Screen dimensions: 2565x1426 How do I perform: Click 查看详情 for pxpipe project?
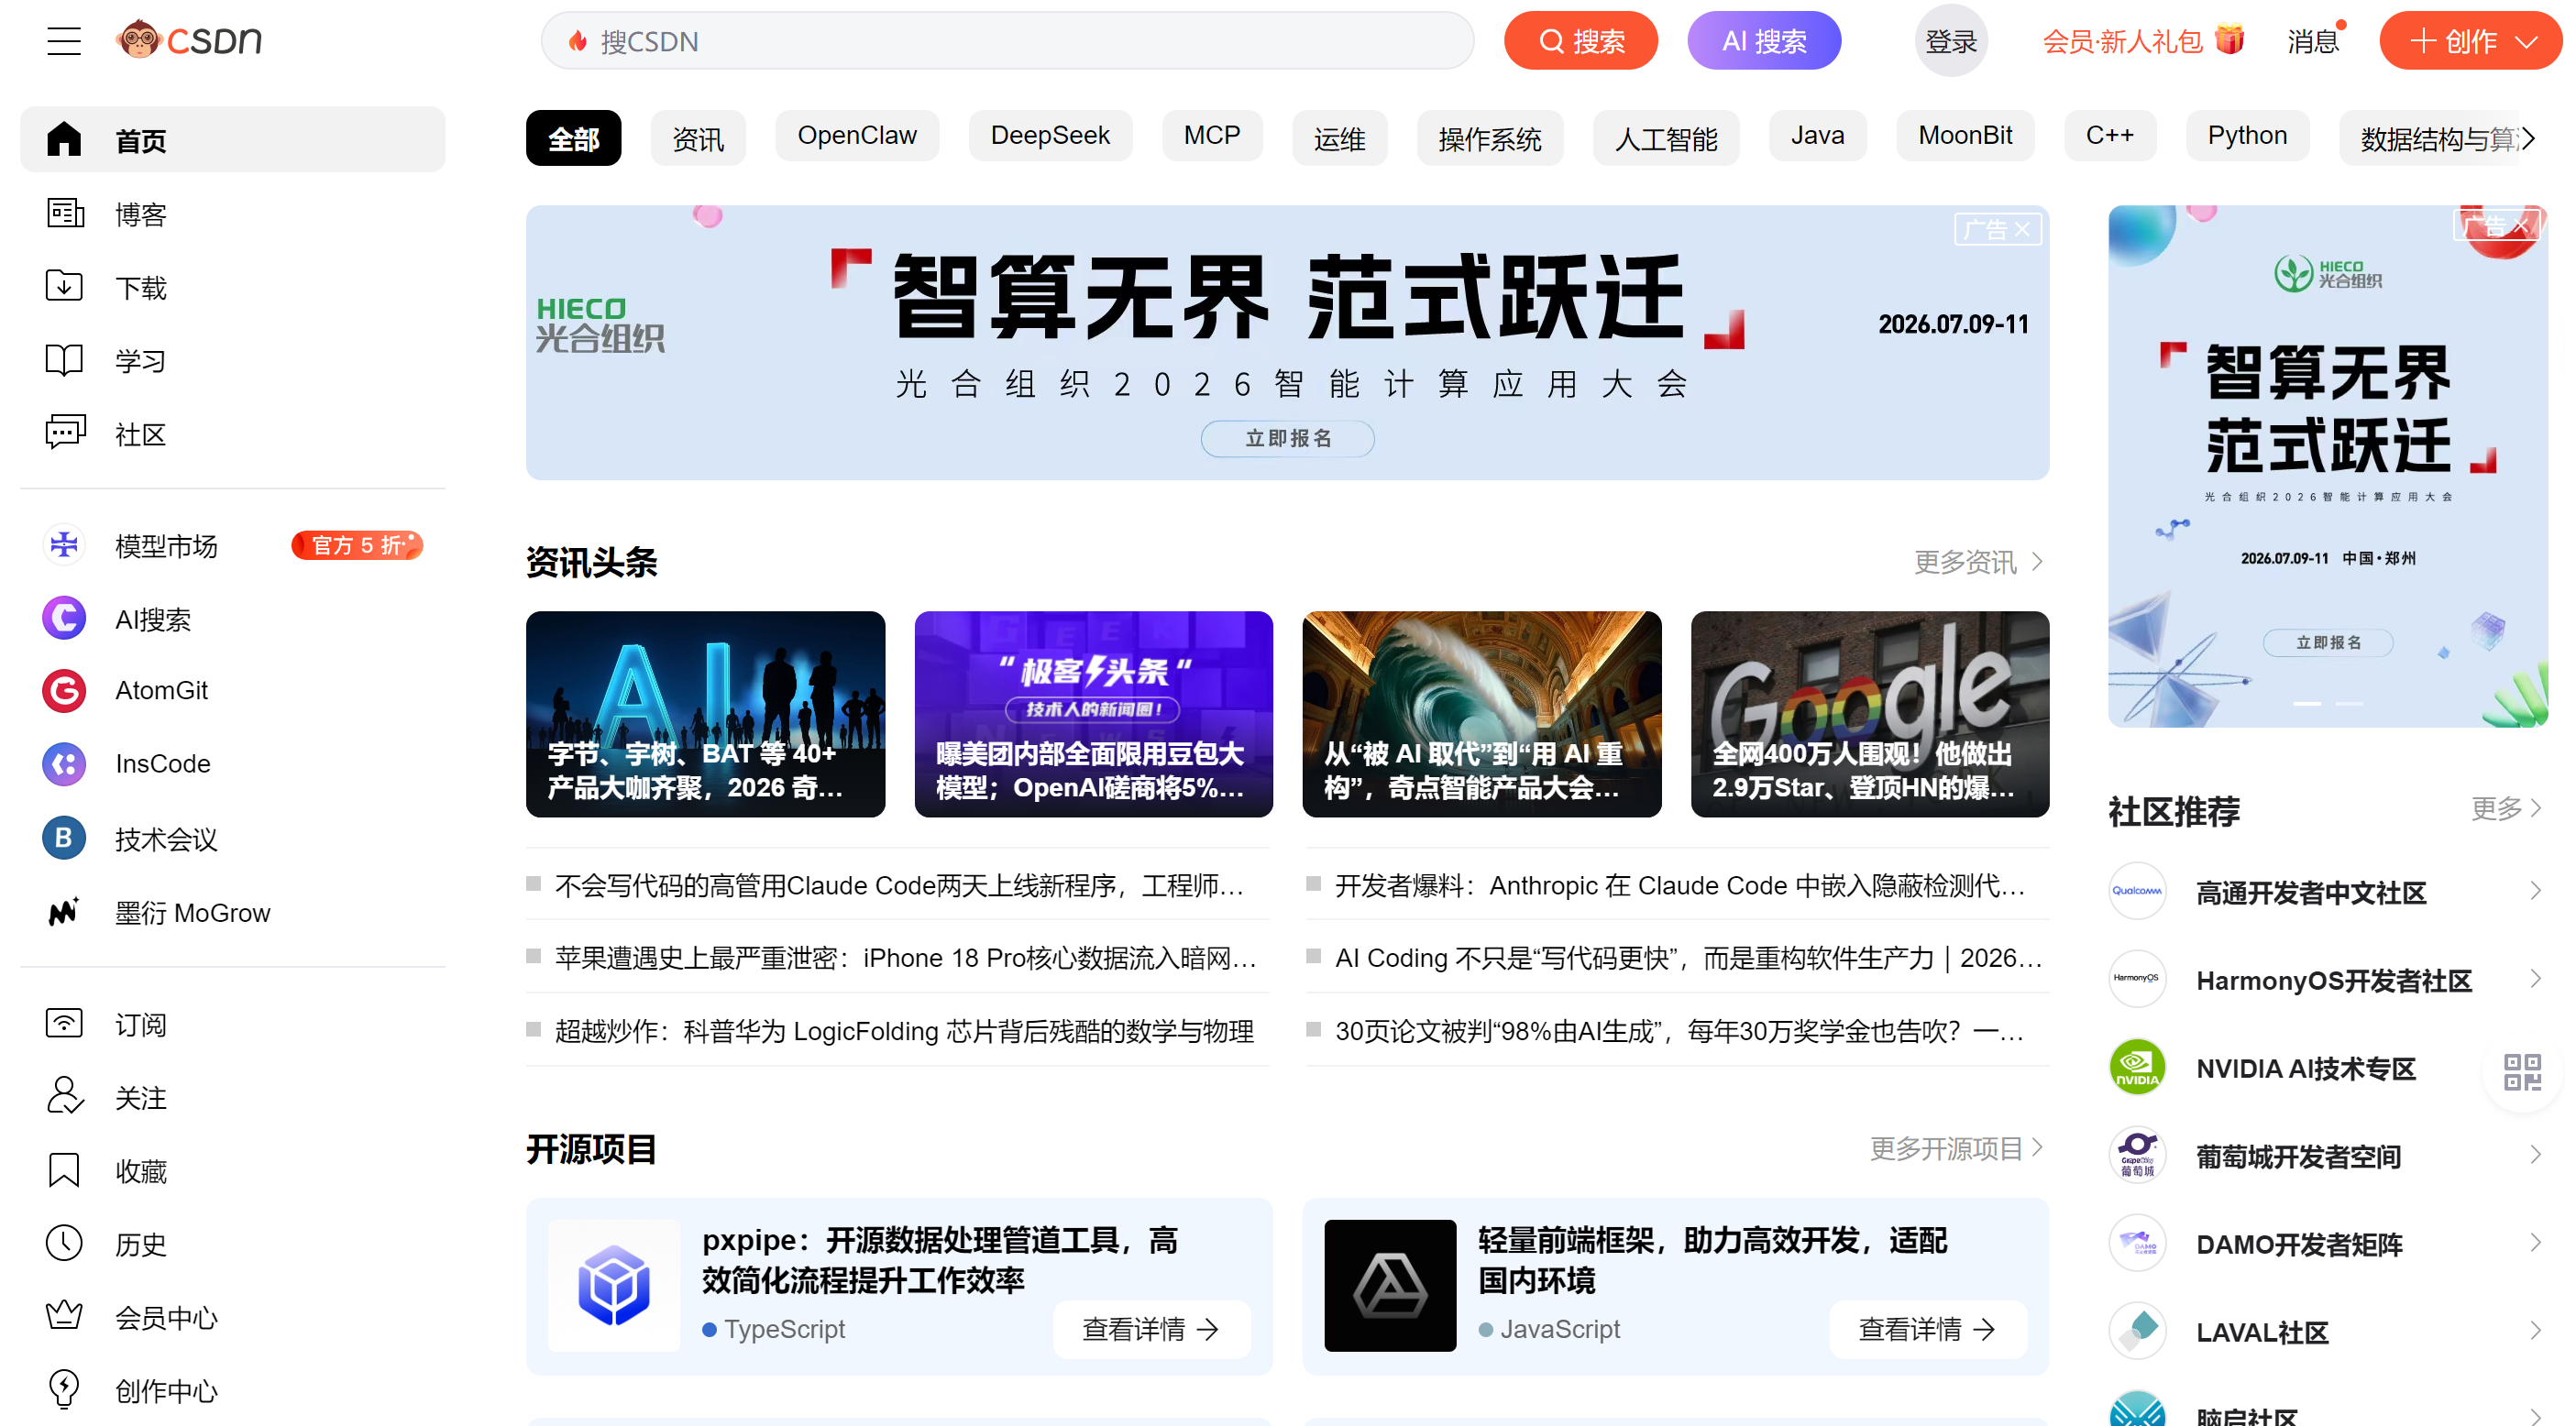pyautogui.click(x=1151, y=1330)
